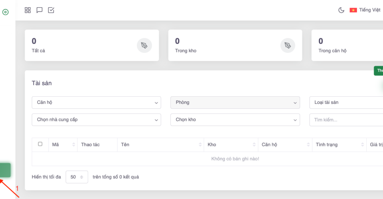Click the Tìm kiếm search field
Image resolution: width=383 pixels, height=199 pixels.
tap(345, 119)
